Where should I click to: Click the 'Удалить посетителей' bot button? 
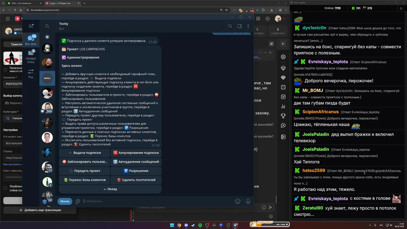[136, 180]
